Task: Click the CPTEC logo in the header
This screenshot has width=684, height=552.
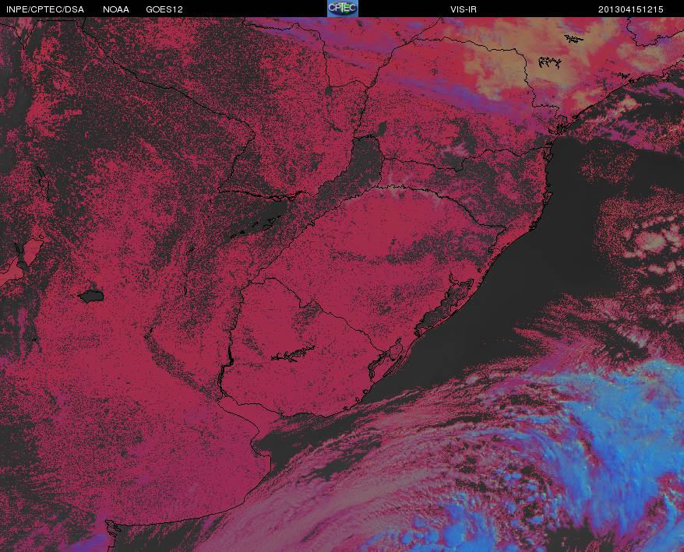Action: [x=343, y=9]
